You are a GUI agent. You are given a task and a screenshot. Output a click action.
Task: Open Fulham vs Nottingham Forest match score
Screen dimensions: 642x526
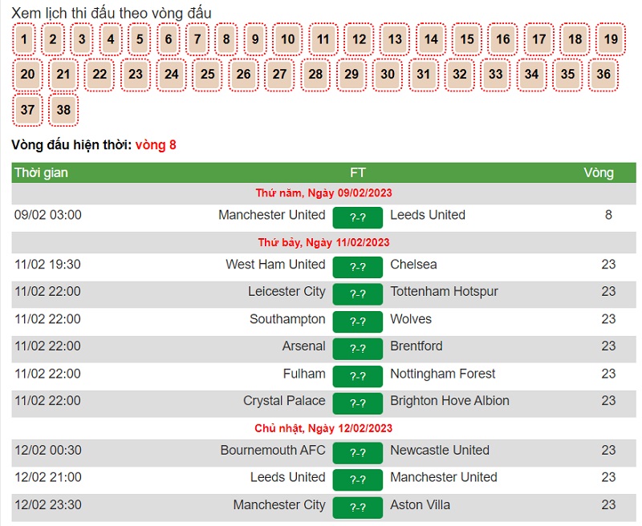[x=357, y=376]
